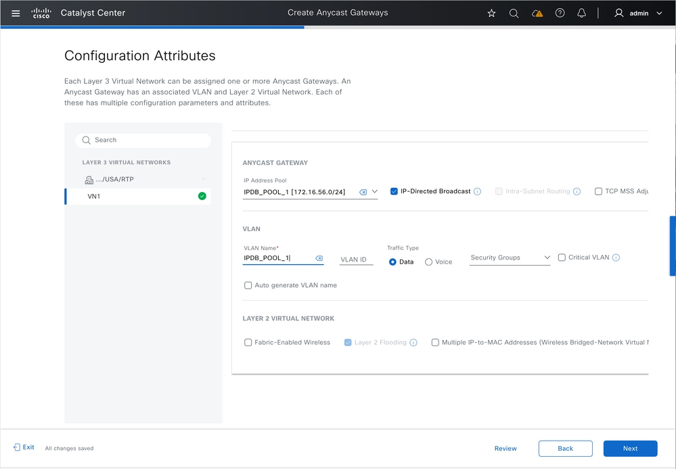Click the wizard progress bar
676x469 pixels.
pos(338,27)
